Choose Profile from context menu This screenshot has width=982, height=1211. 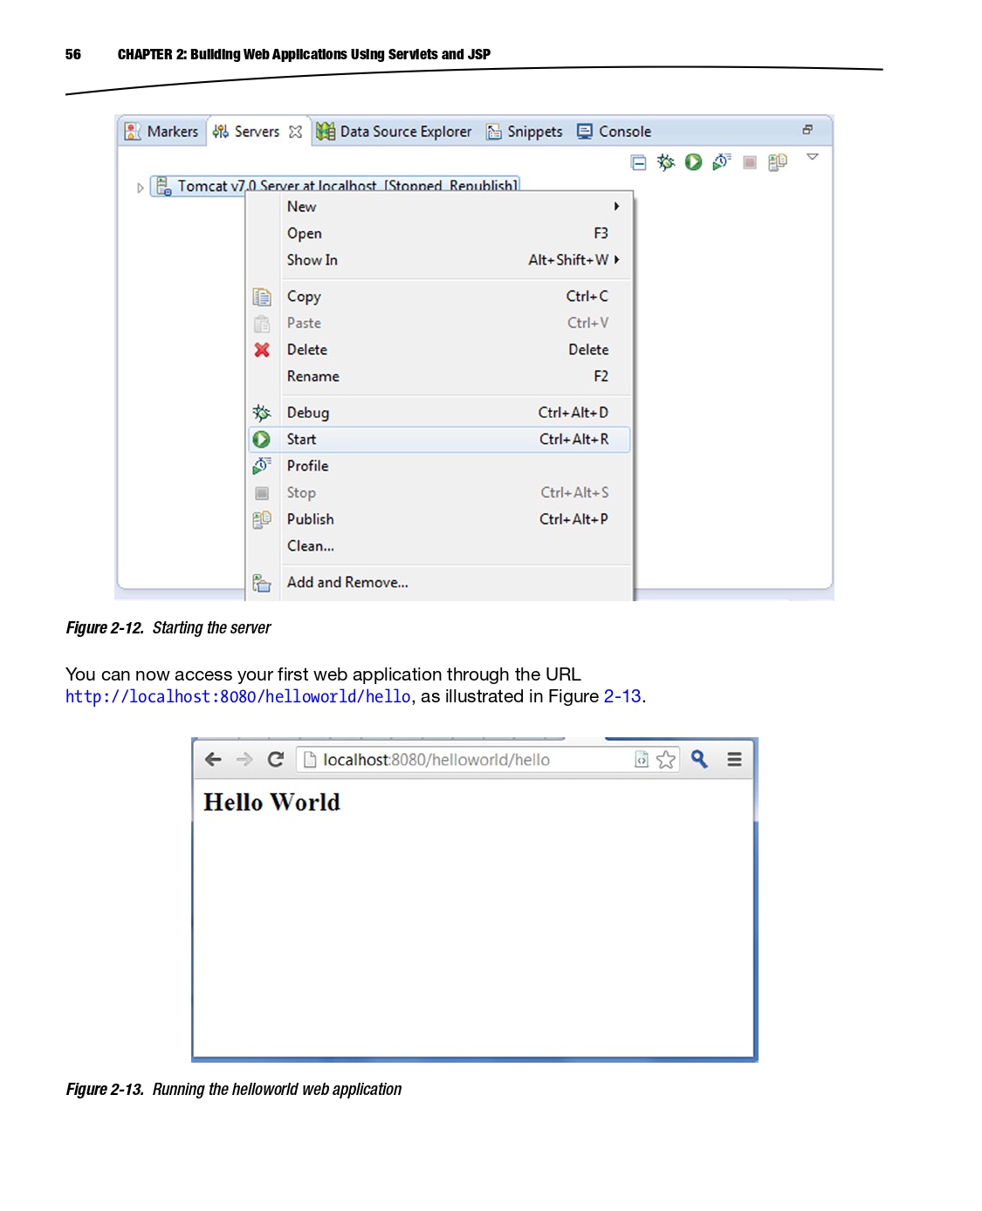pyautogui.click(x=439, y=466)
